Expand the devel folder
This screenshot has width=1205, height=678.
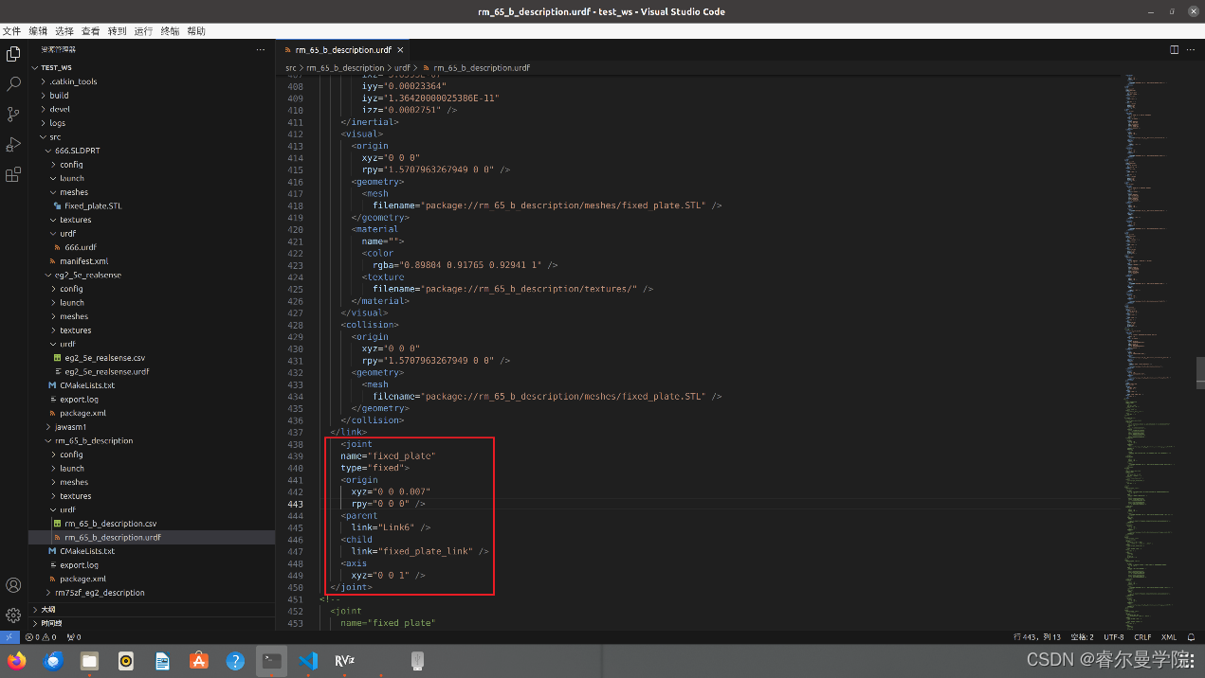(152, 109)
